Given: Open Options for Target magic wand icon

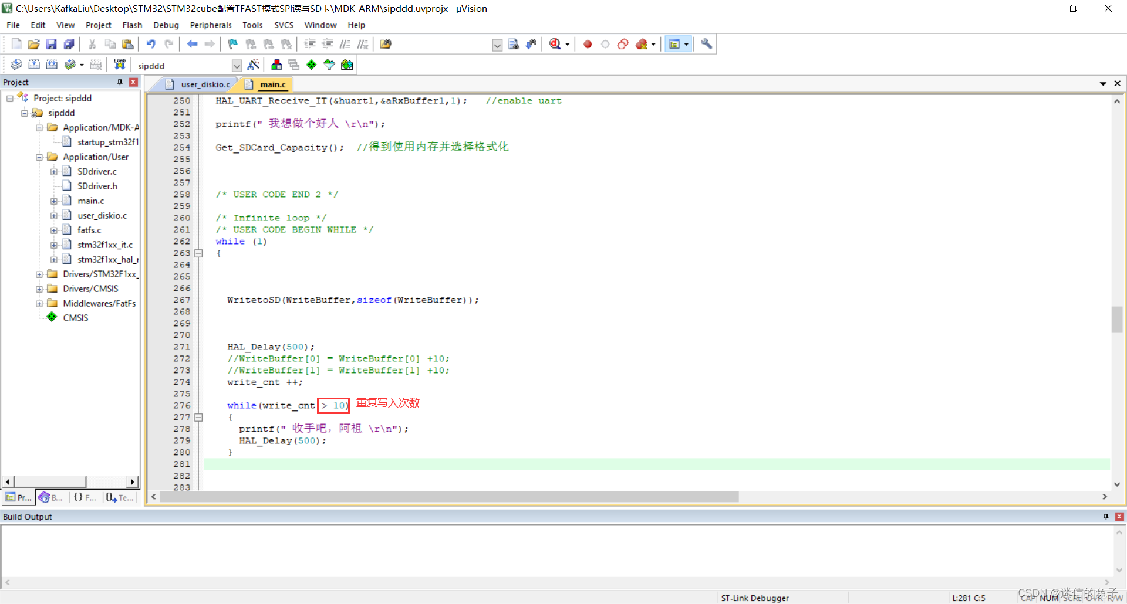Looking at the screenshot, I should tap(254, 65).
